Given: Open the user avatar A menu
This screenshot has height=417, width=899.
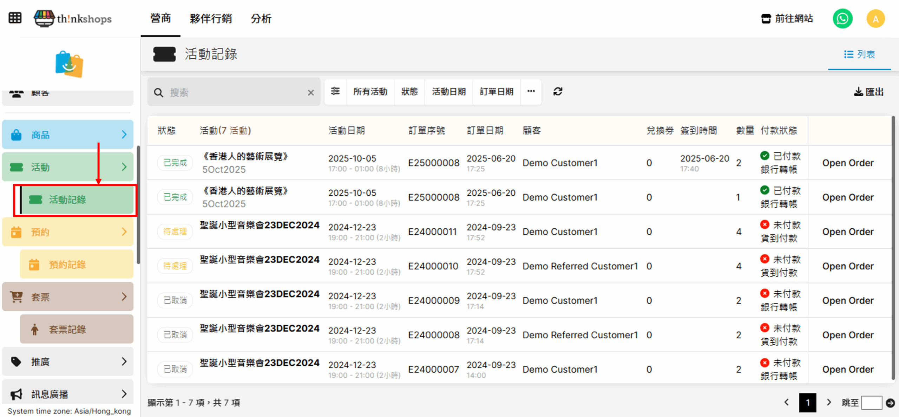Looking at the screenshot, I should point(875,19).
